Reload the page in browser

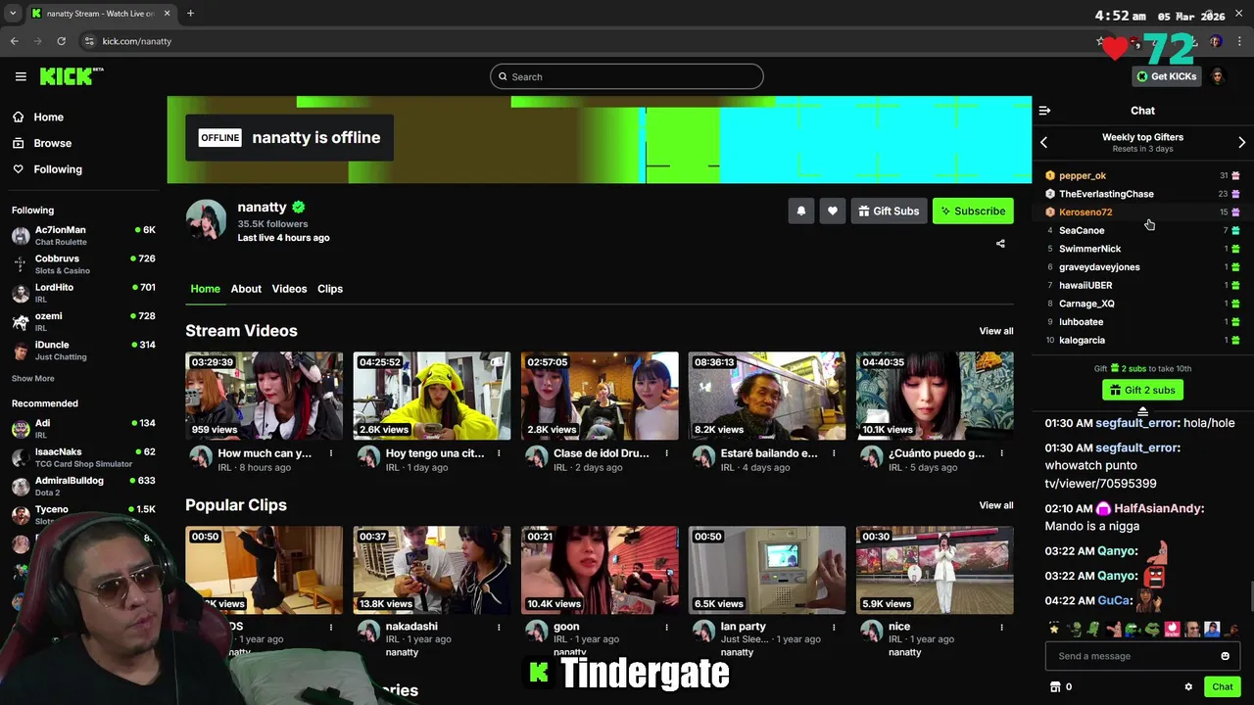coord(61,41)
